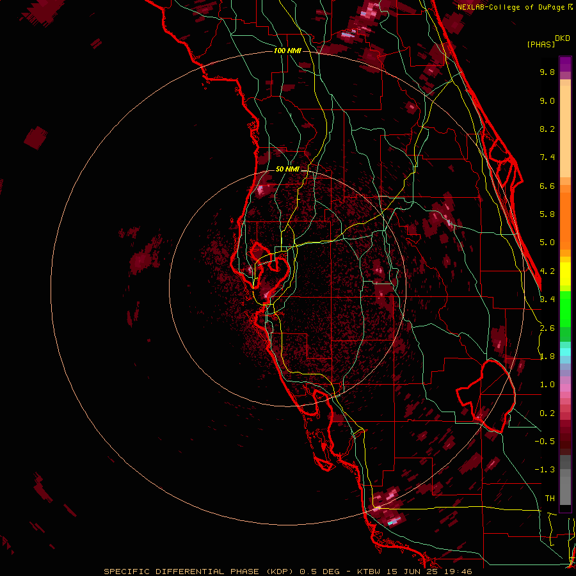Viewport: 576px width, 576px height.
Task: Pick the yellow segment of the color bar
Action: coord(565,274)
